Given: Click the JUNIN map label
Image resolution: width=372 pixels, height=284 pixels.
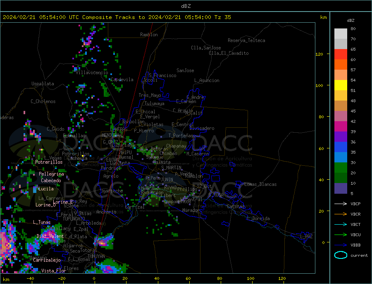Looking at the screenshot, I should tap(167, 180).
